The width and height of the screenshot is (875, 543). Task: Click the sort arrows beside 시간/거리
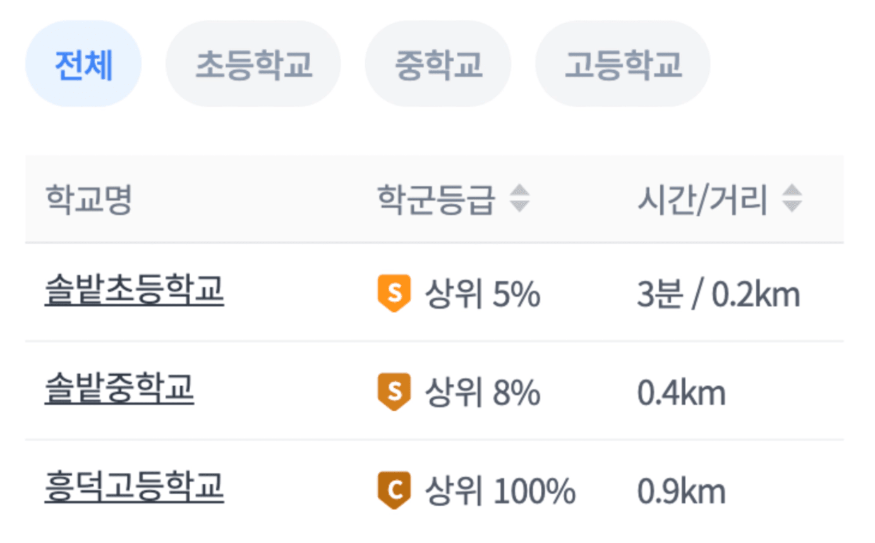[x=792, y=199]
